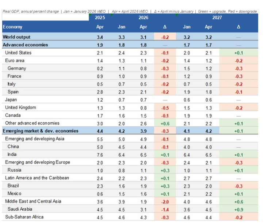Screen dimensions: 264x224
Task: Select the Saudi Arabia row label
Action: (x=21, y=209)
